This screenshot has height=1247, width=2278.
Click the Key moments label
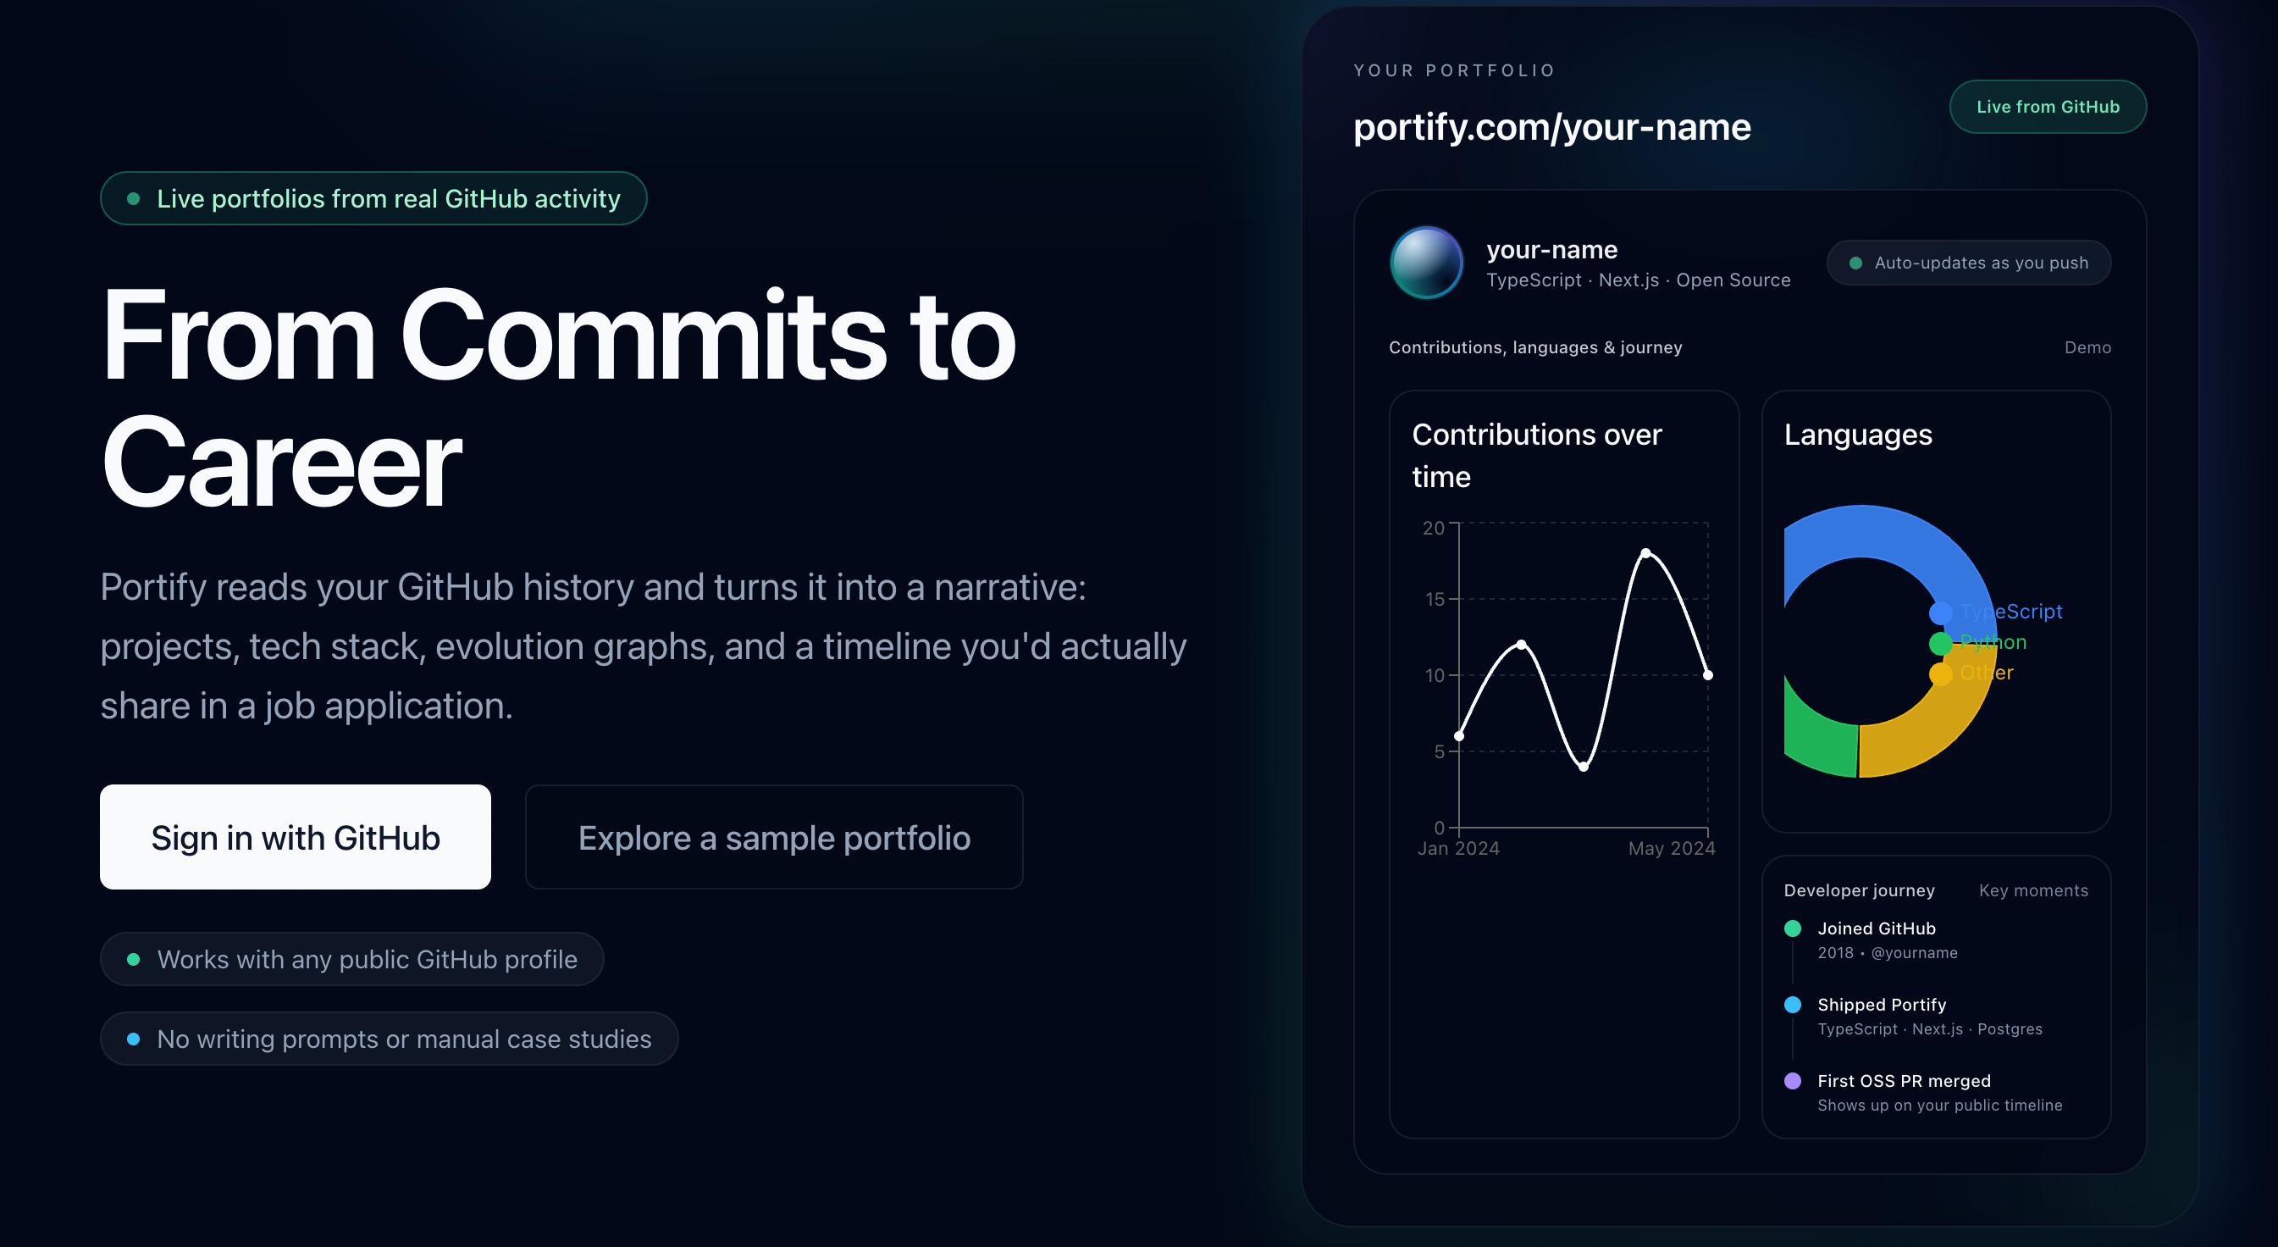[2033, 890]
